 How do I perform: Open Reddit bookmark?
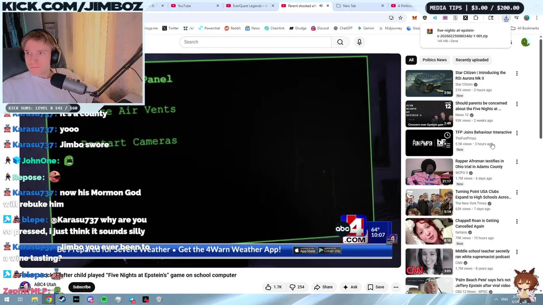[x=232, y=28]
